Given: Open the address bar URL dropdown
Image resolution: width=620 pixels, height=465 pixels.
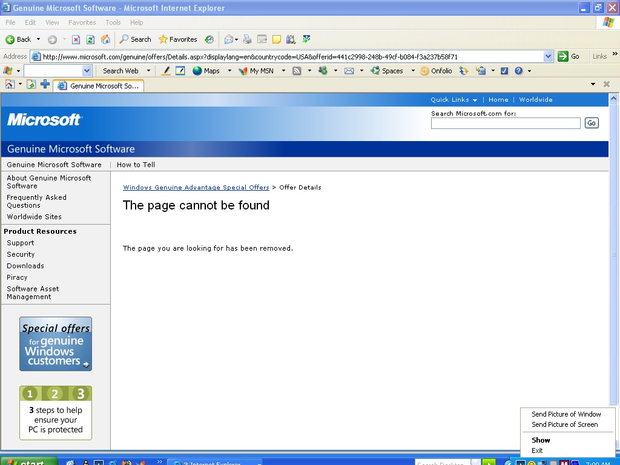Looking at the screenshot, I should pos(548,56).
